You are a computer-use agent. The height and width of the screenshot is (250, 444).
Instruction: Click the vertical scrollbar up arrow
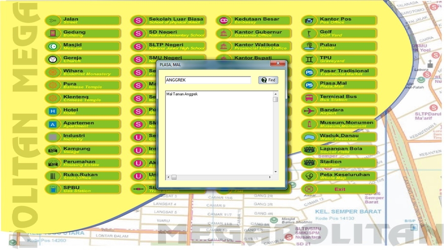(275, 94)
